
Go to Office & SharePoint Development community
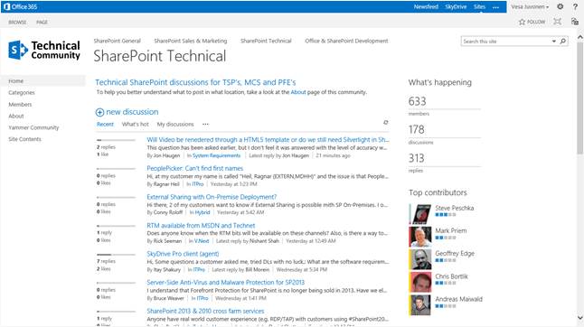coord(346,41)
